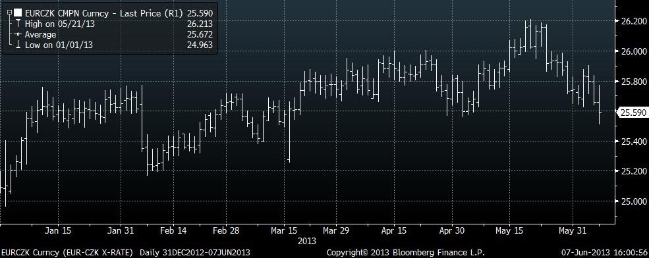This screenshot has height=258, width=649.
Task: Click the 'Mar 15' date axis label
Action: (285, 231)
